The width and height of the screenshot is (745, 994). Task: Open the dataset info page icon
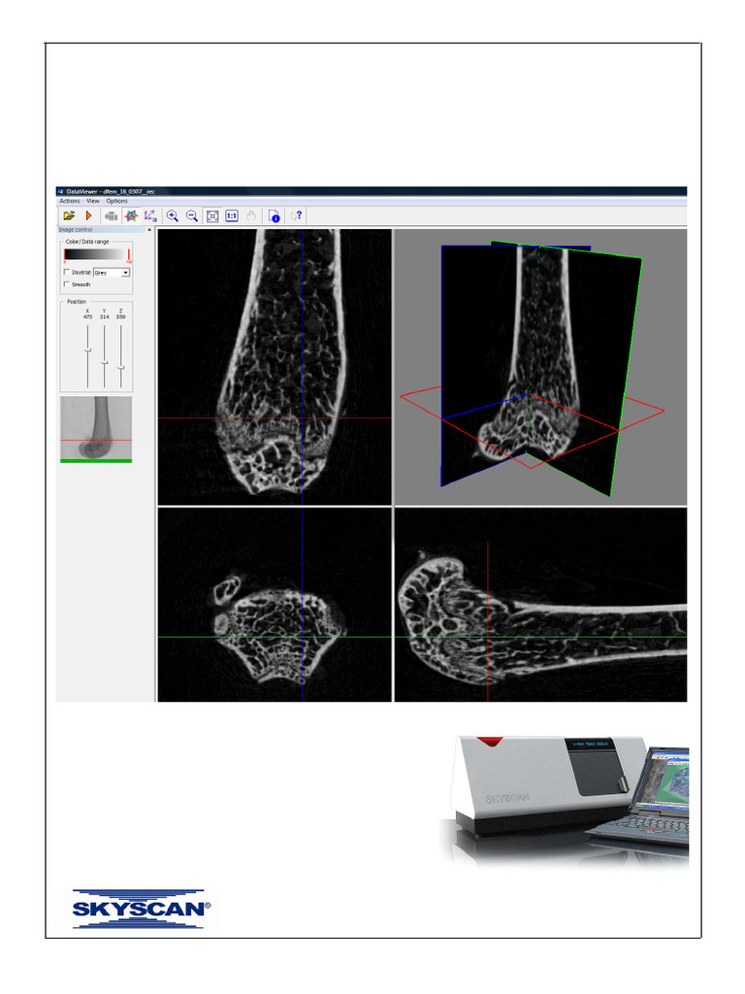274,216
